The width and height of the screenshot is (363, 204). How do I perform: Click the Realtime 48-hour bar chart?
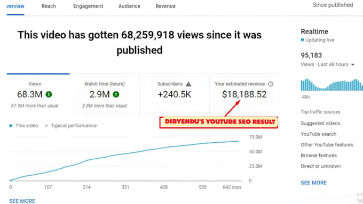(x=332, y=85)
